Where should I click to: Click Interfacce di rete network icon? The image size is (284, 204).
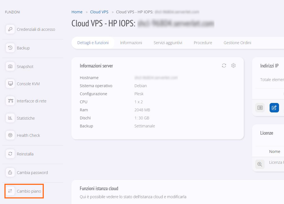10,101
